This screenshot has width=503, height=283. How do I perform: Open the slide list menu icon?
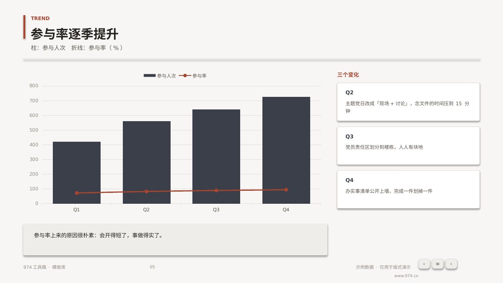tap(438, 264)
